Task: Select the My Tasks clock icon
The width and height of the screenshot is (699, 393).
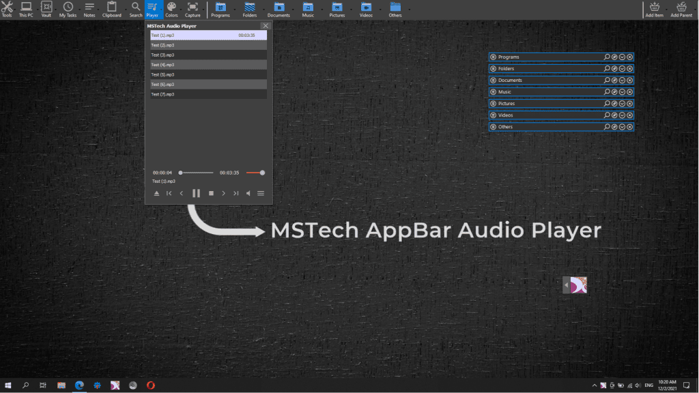Action: 68,9
